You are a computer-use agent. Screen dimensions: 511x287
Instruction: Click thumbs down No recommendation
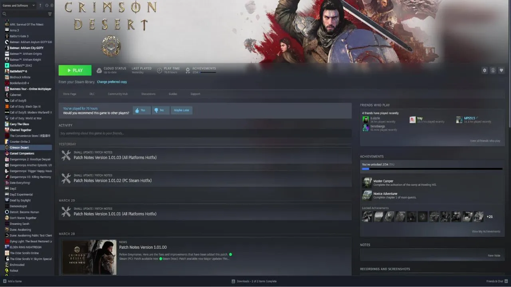coord(160,110)
